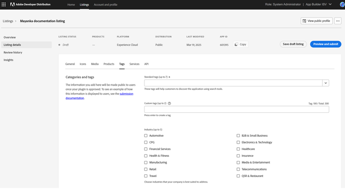Click Preview and submit button
This screenshot has width=345, height=189.
[326, 44]
